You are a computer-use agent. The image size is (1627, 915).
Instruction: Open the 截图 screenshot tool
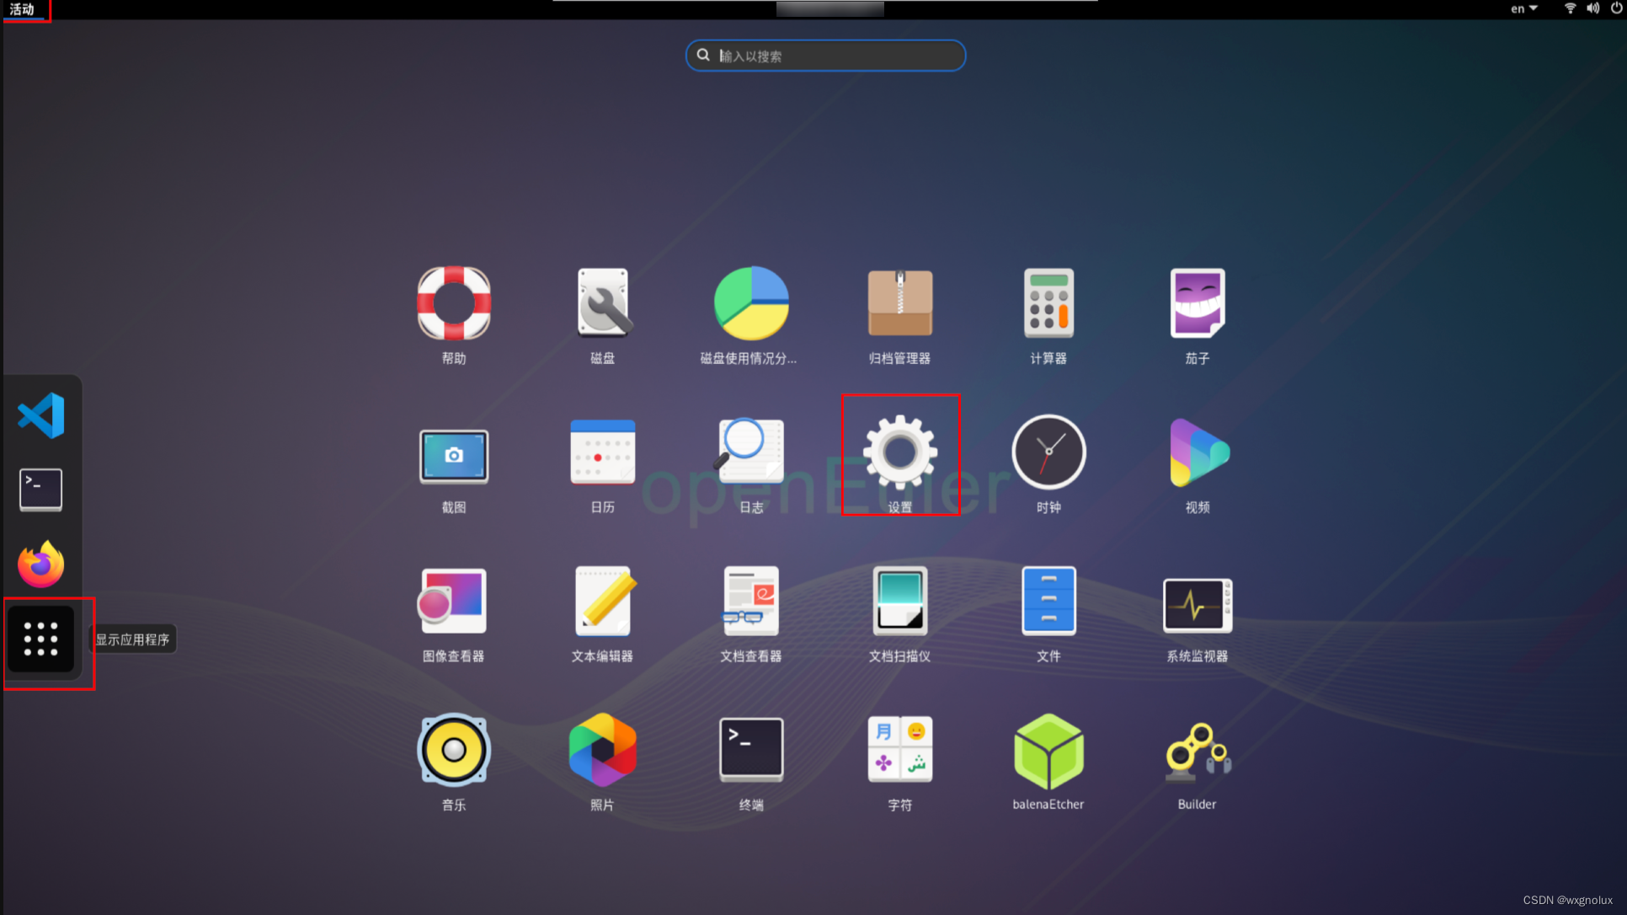click(454, 455)
